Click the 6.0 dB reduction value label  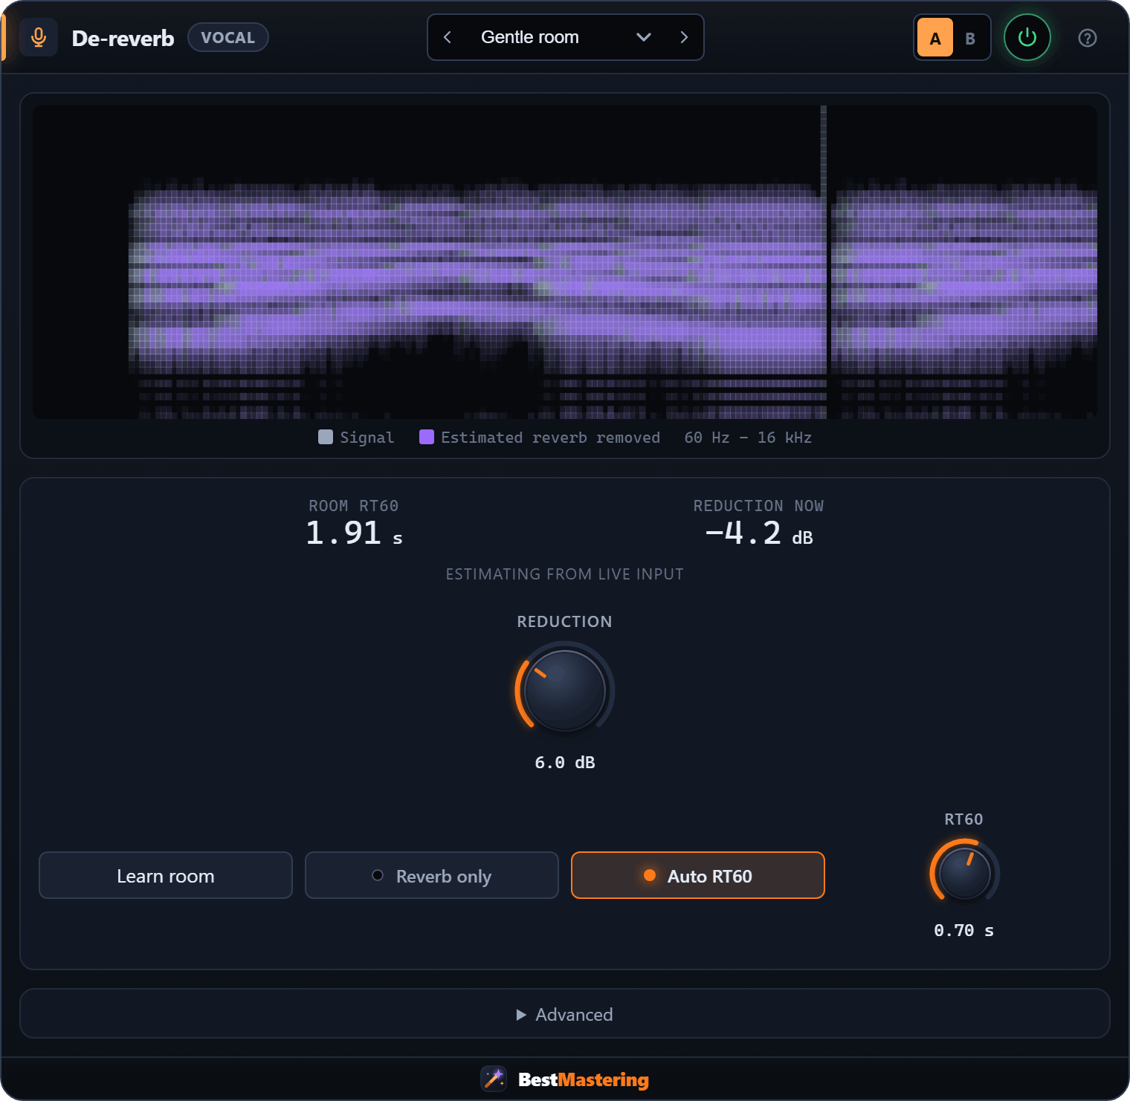(x=565, y=762)
